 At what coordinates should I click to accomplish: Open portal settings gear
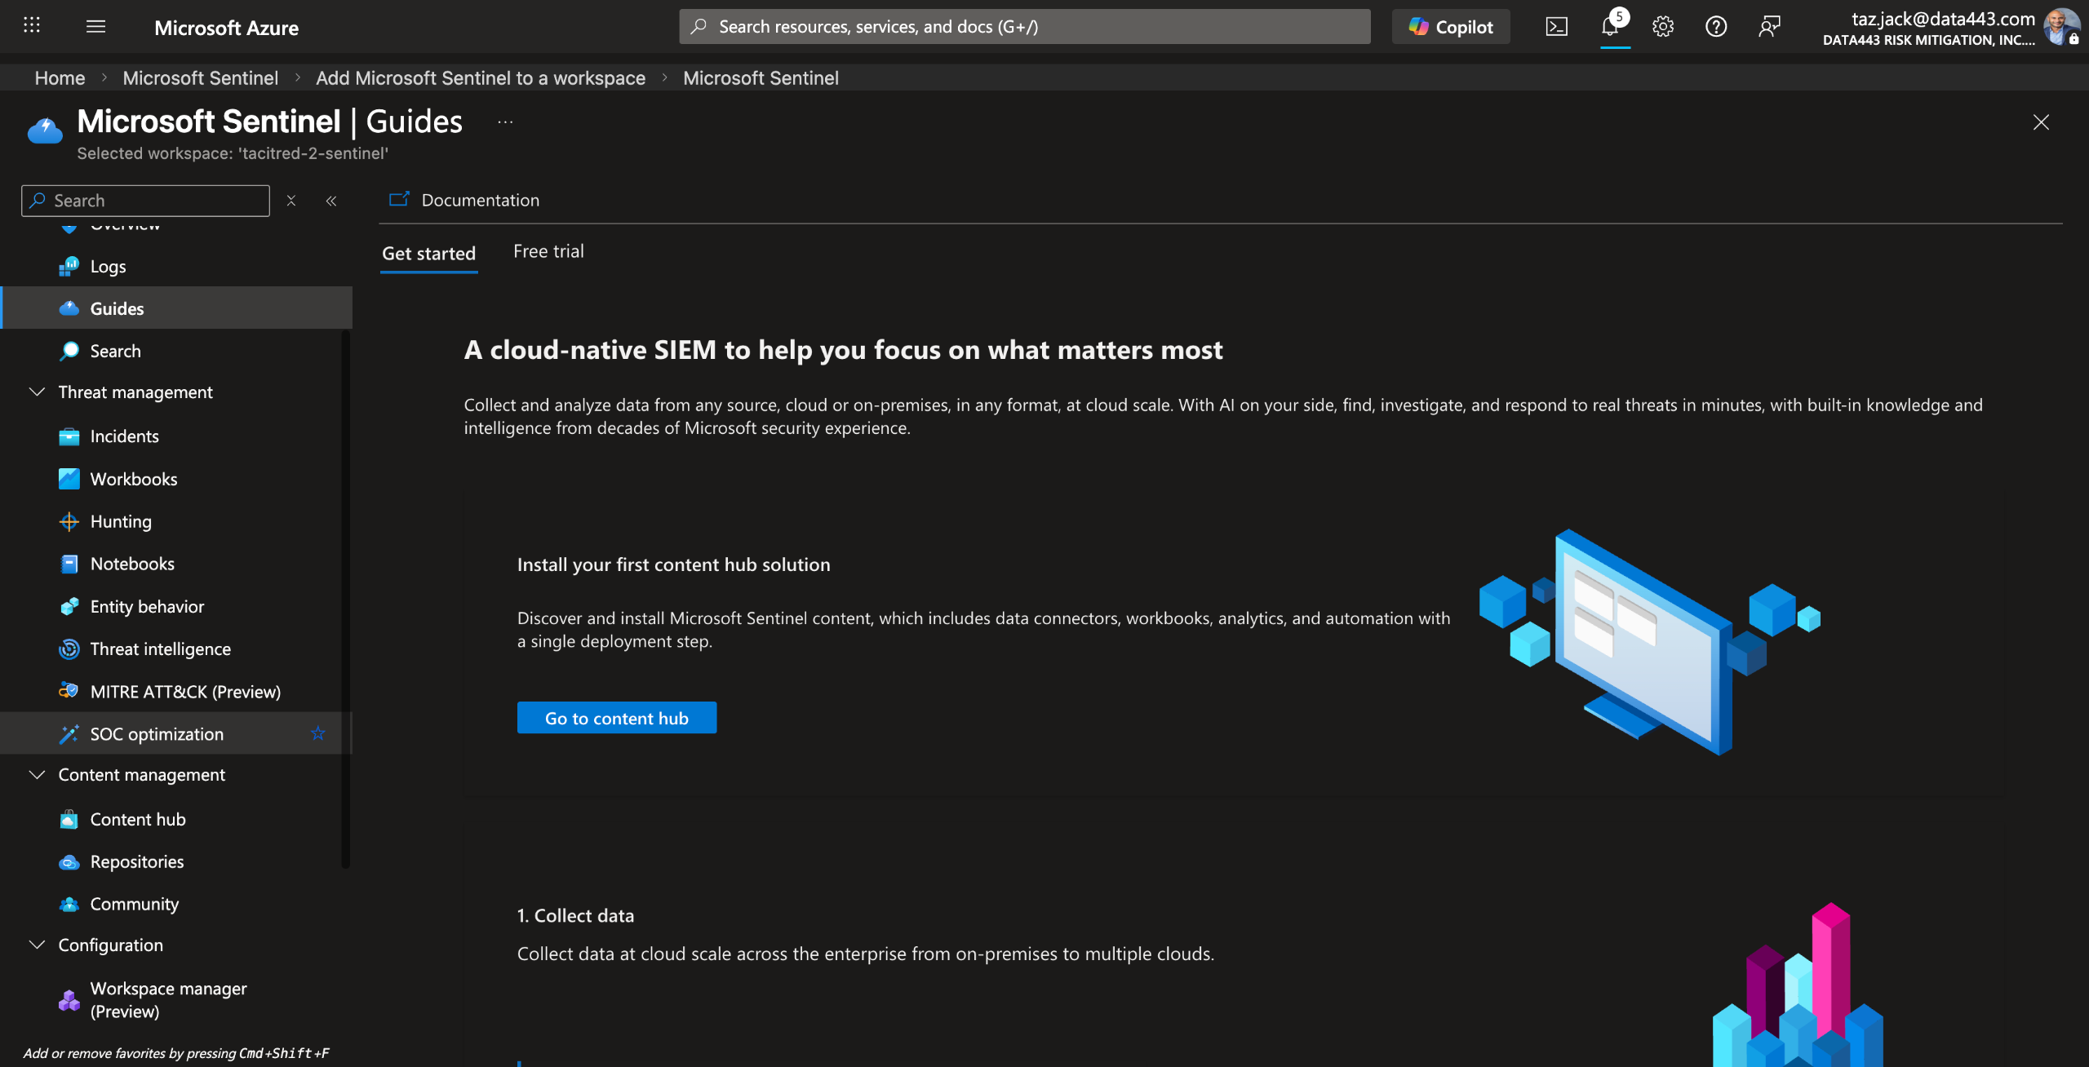click(x=1663, y=27)
